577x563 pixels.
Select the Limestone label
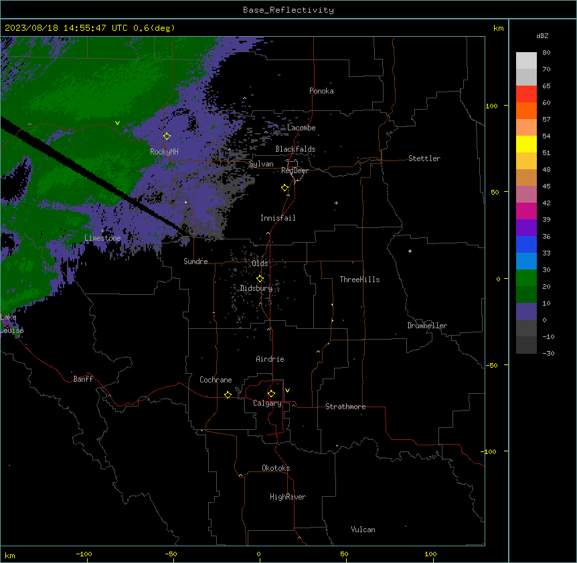tap(102, 238)
